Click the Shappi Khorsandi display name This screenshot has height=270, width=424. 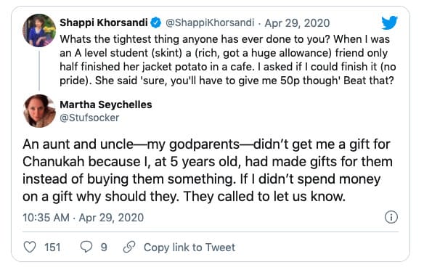point(104,22)
